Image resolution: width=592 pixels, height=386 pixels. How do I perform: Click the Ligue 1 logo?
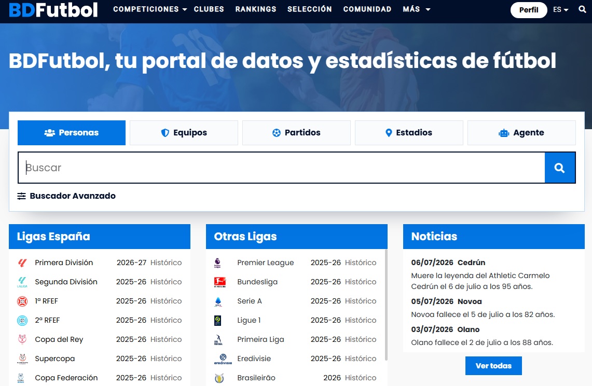click(217, 321)
